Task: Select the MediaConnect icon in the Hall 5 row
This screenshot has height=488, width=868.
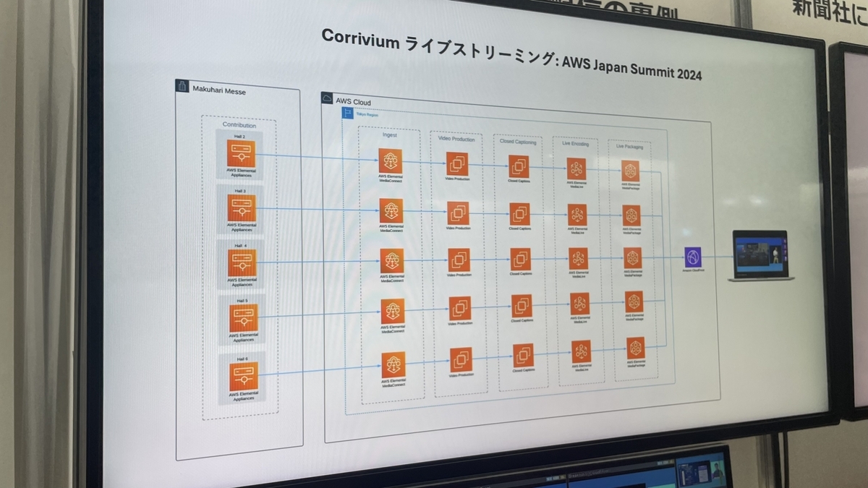Action: 393,312
